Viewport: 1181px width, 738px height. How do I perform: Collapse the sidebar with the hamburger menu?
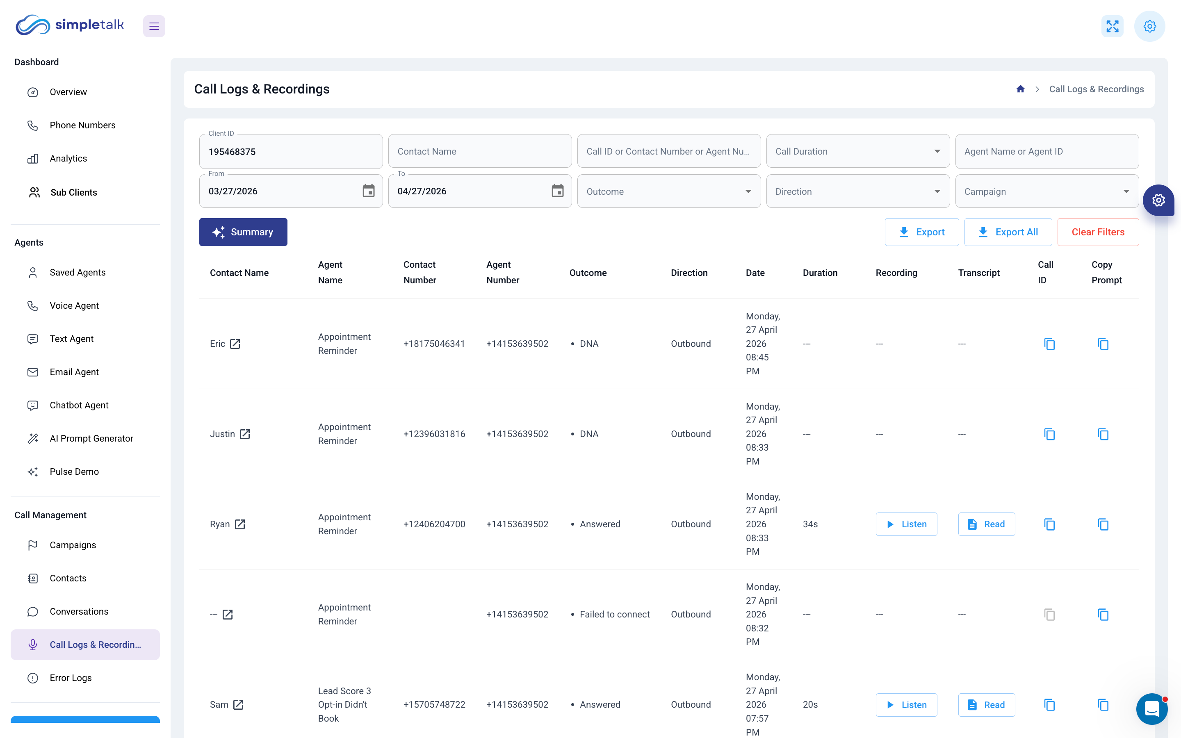pyautogui.click(x=154, y=26)
